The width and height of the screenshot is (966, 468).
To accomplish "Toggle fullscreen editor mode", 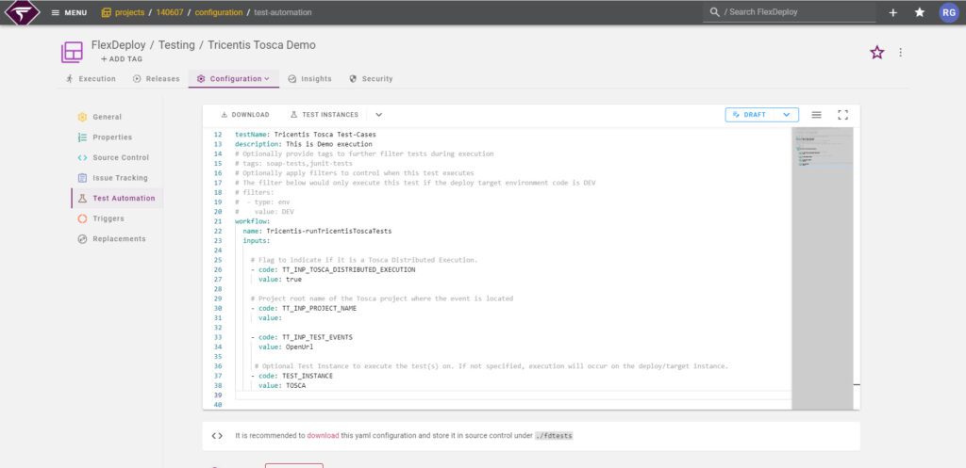I will (x=842, y=114).
